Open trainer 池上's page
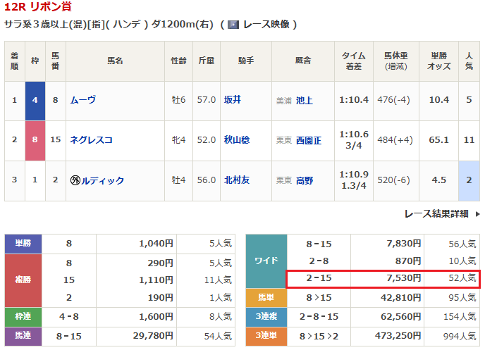The image size is (485, 350). click(305, 100)
